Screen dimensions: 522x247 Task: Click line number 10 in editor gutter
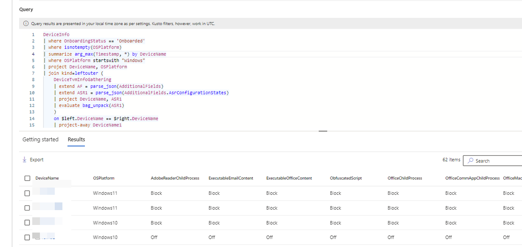[x=31, y=93]
